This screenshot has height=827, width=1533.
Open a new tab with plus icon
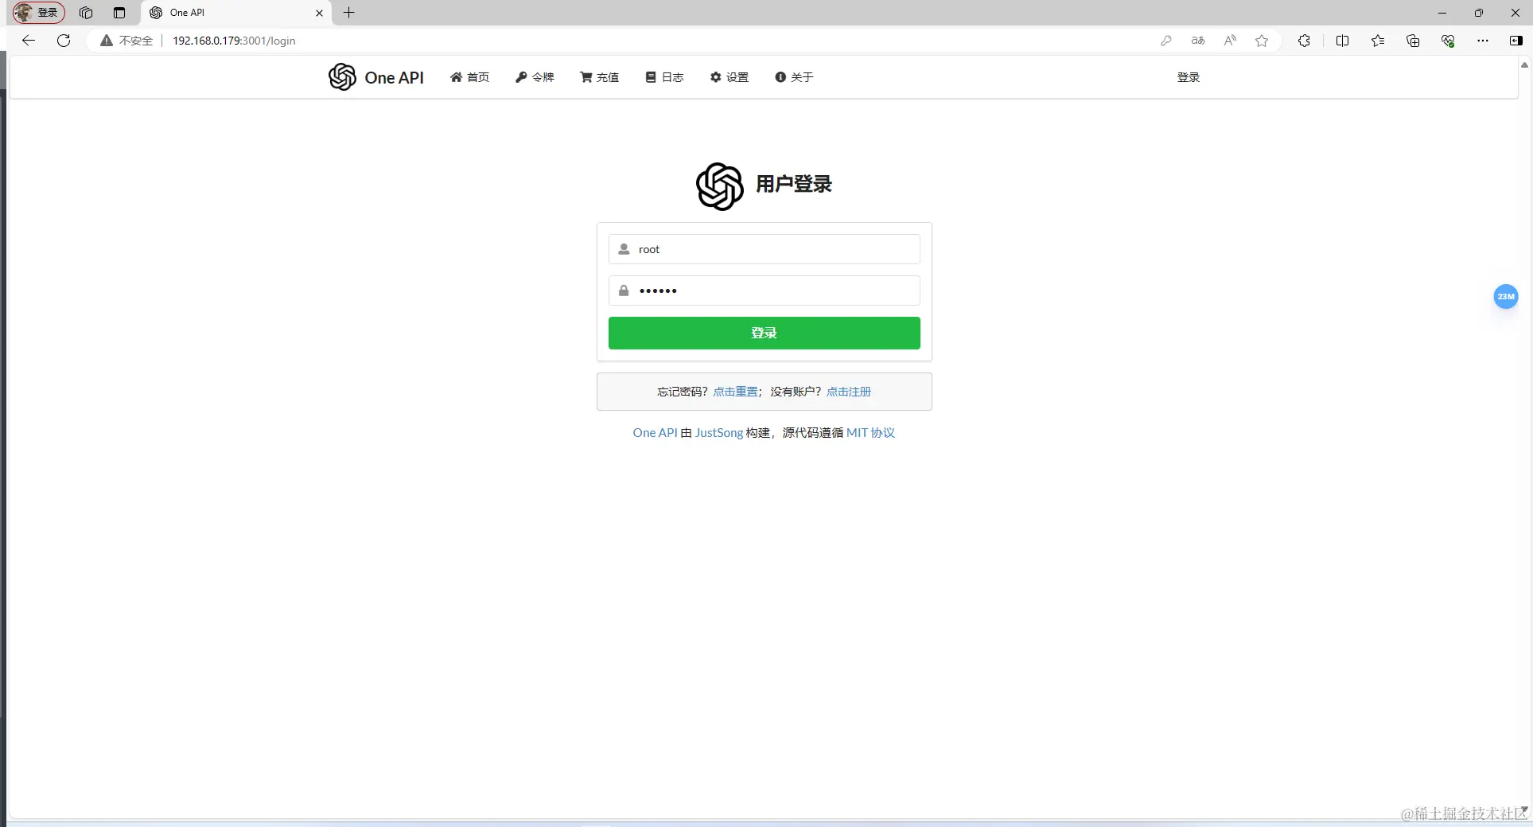(x=348, y=13)
